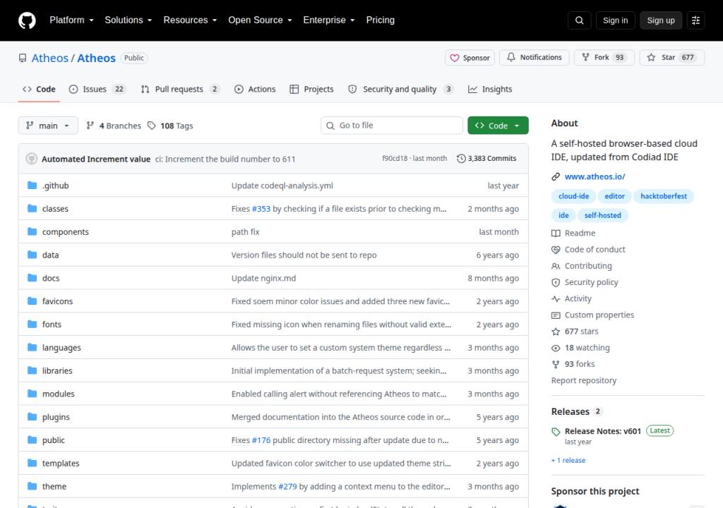This screenshot has width=723, height=508.
Task: Open the classes folder icon
Action: [x=32, y=208]
